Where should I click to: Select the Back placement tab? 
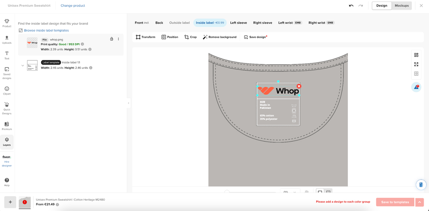click(x=159, y=23)
